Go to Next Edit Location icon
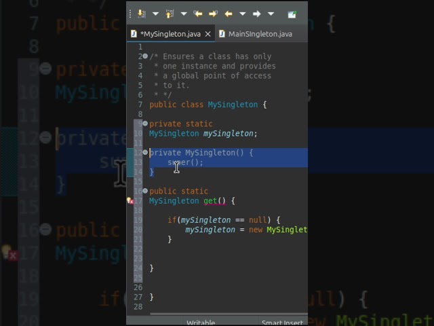 pos(213,14)
